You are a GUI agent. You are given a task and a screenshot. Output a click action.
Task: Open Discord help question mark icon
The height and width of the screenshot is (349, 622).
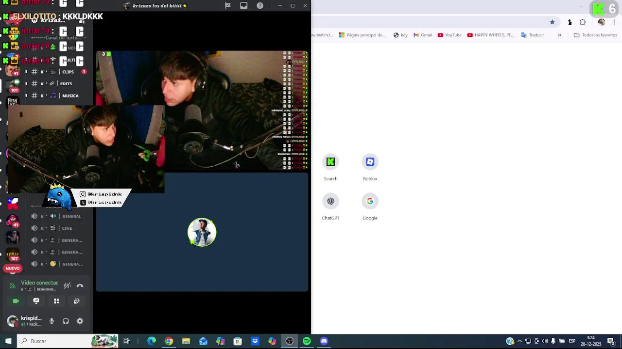260,6
